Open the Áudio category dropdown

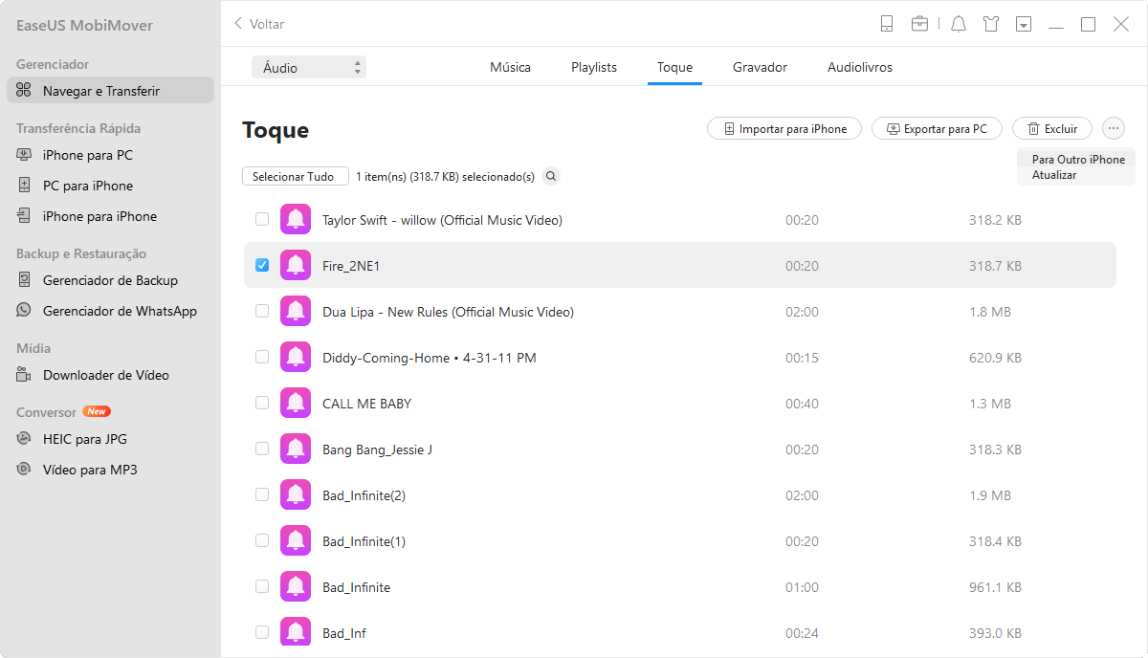[x=308, y=68]
